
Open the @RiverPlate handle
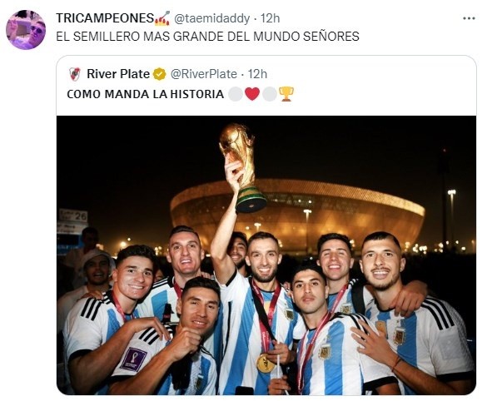[x=203, y=74]
